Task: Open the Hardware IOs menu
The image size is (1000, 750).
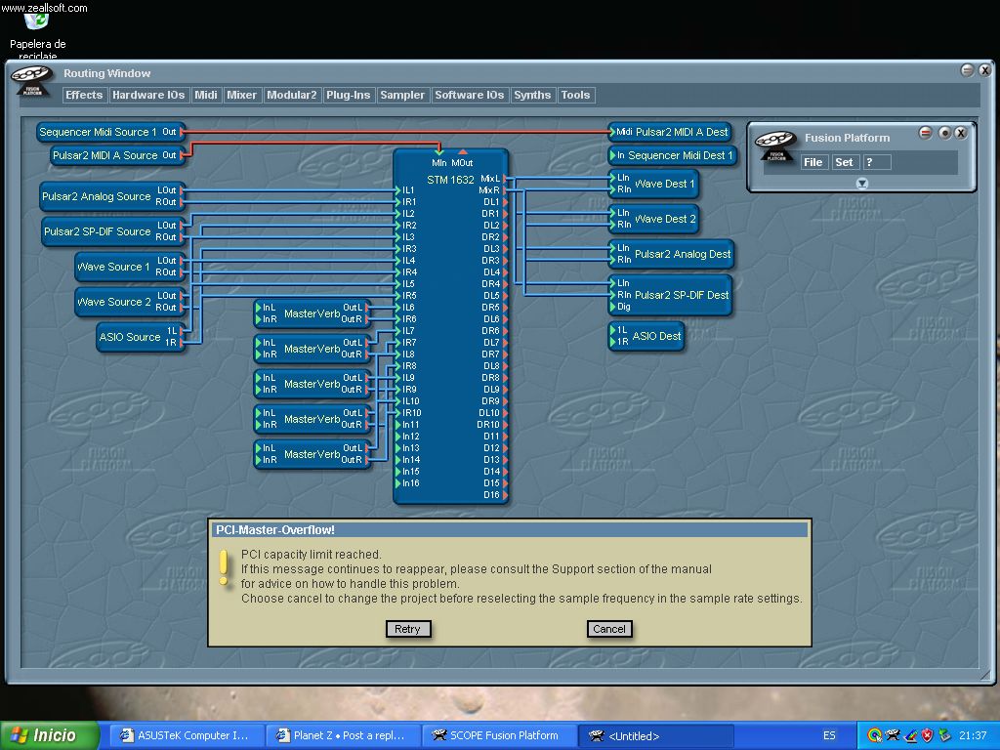Action: (x=148, y=95)
